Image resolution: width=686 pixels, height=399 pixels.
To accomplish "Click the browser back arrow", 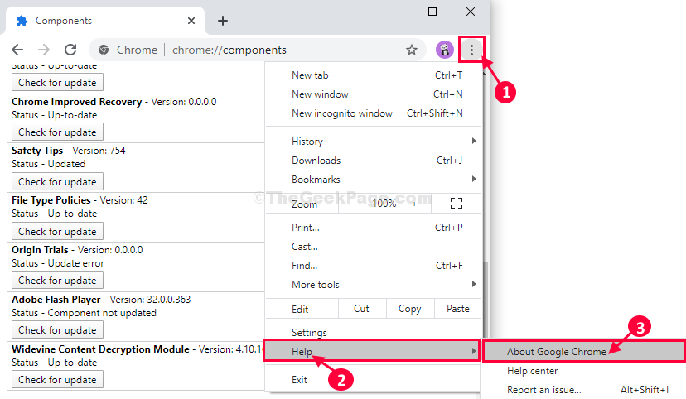I will pyautogui.click(x=17, y=50).
